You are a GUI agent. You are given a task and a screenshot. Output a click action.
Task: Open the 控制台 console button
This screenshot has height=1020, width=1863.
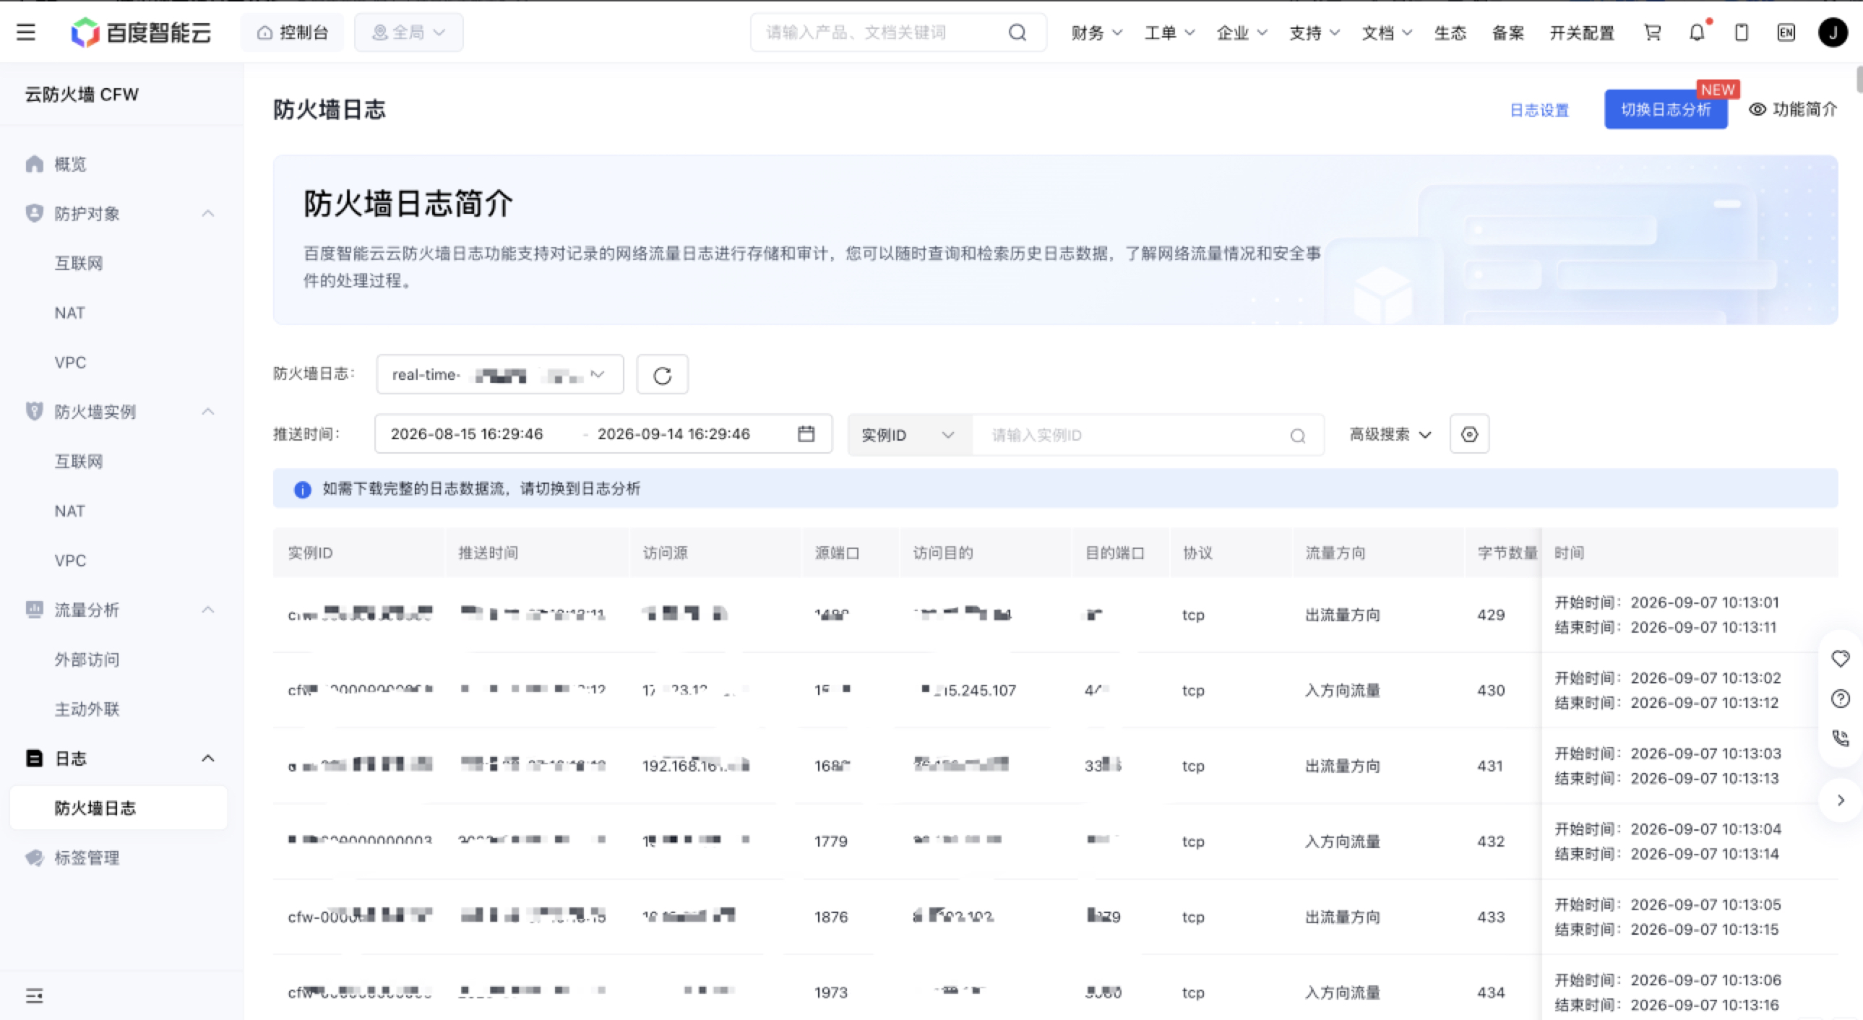(x=292, y=33)
